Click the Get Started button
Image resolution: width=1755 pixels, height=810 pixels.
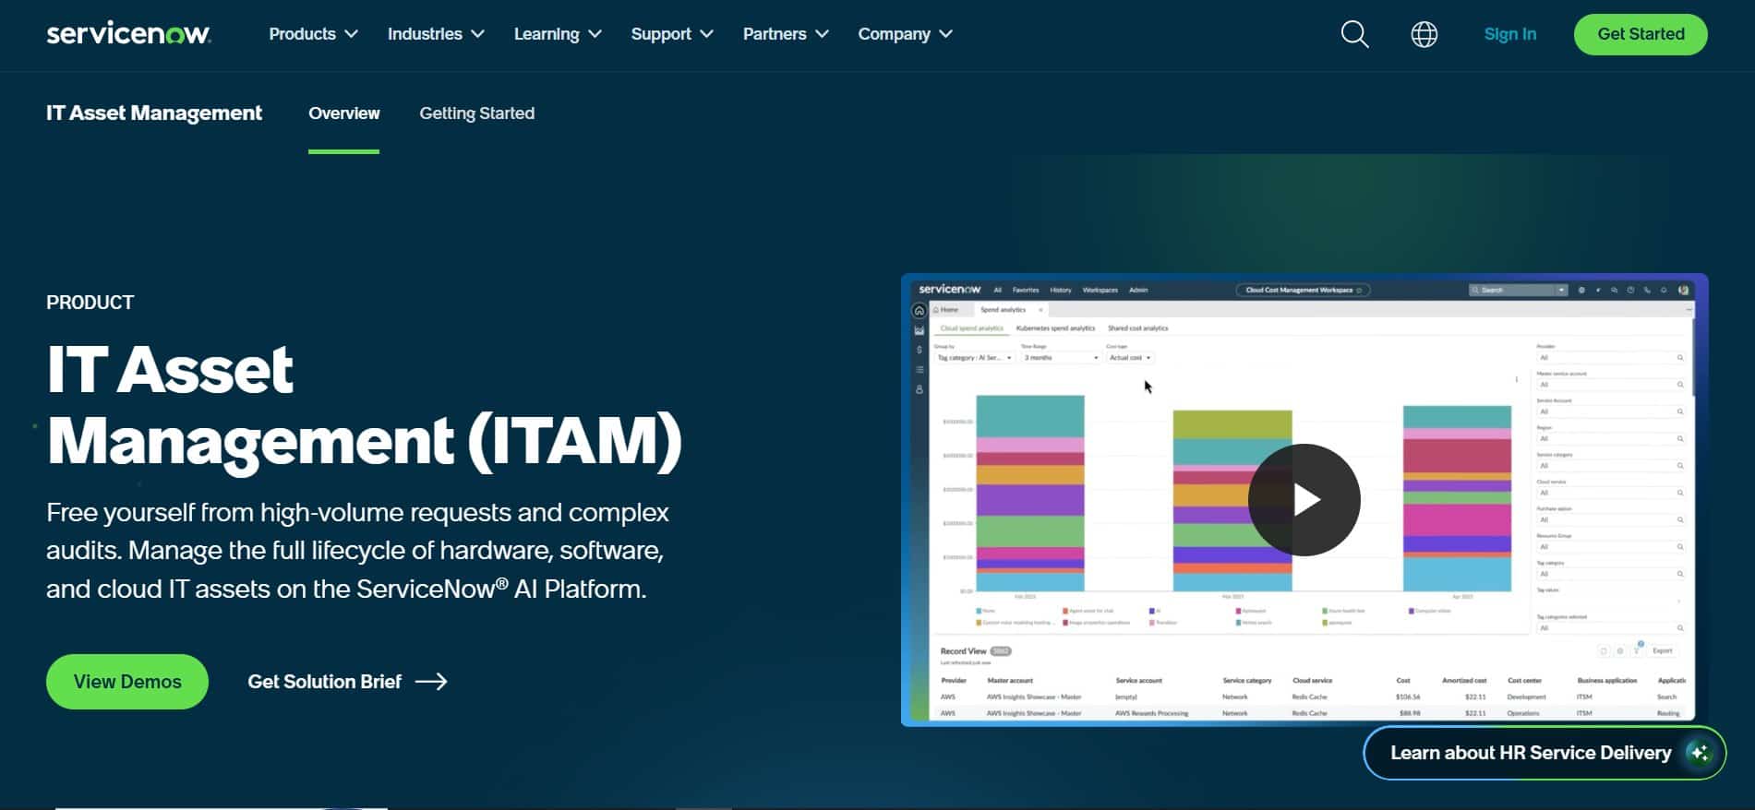click(x=1641, y=34)
